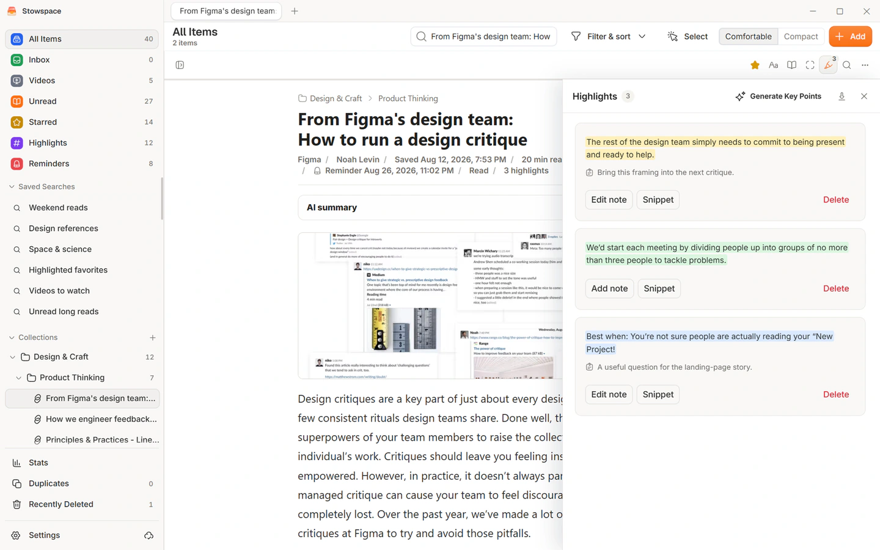The image size is (880, 550).
Task: Switch to Compact view density
Action: tap(801, 37)
